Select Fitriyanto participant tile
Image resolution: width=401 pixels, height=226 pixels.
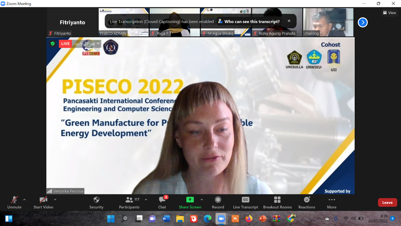[x=72, y=22]
